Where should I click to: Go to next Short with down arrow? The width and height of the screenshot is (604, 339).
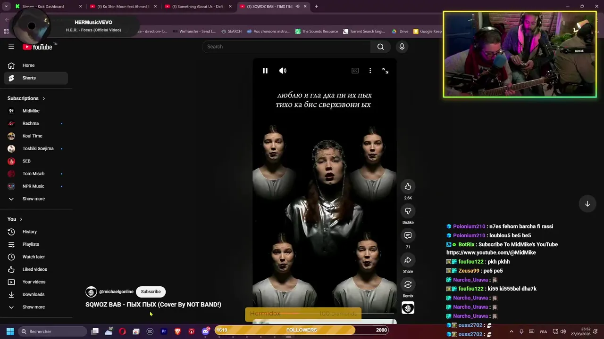pos(587,204)
